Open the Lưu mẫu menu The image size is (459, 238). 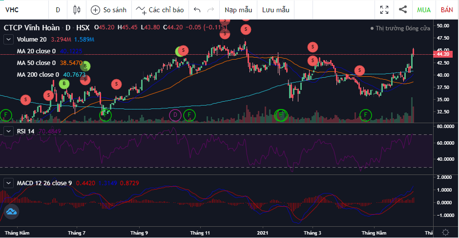(x=275, y=9)
